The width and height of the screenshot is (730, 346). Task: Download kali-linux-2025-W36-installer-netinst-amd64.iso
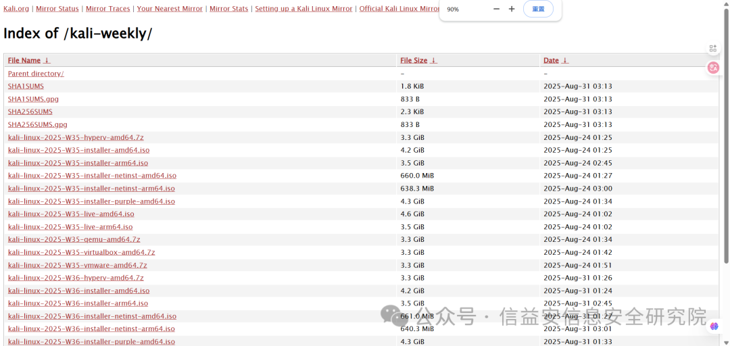coord(92,316)
